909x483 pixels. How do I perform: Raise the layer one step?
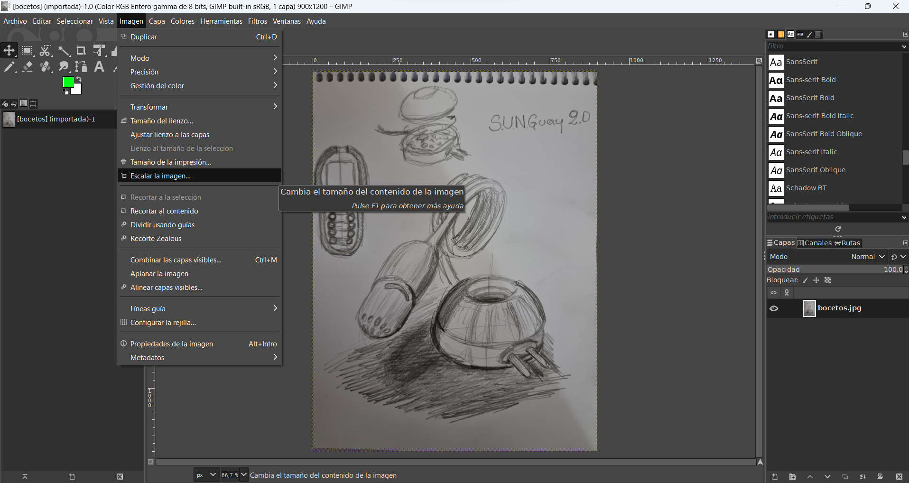click(x=810, y=476)
